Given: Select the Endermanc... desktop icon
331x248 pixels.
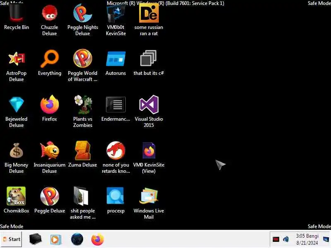Looking at the screenshot, I should click(x=116, y=105).
